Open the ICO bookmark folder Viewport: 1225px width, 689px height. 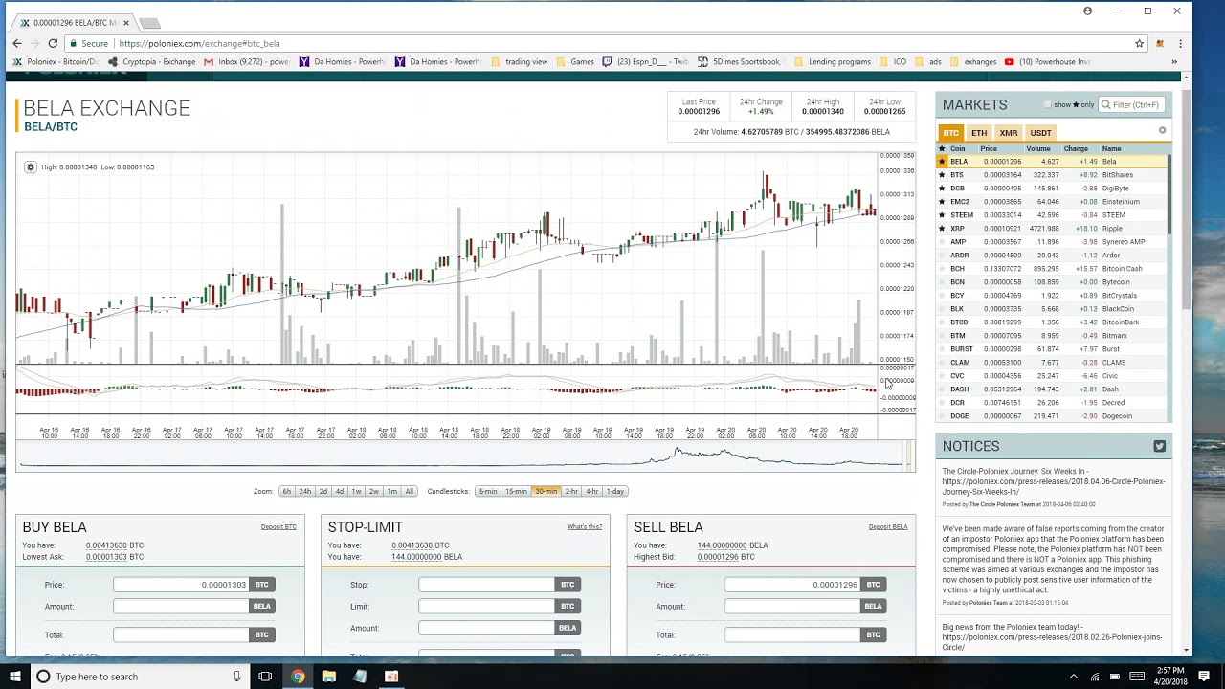point(892,61)
